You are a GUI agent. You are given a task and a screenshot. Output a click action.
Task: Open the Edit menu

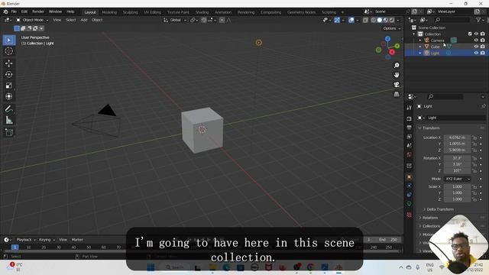(24, 11)
